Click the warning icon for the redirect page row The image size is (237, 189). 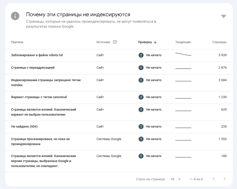141,68
